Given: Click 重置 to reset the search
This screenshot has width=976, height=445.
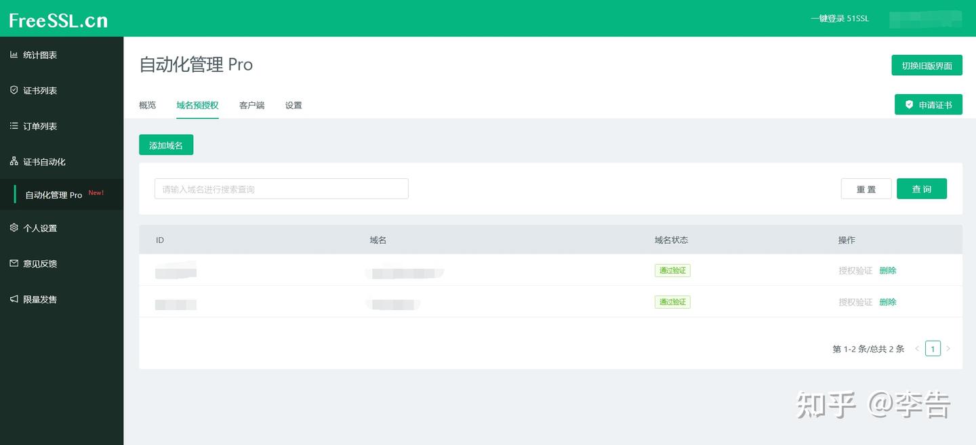Looking at the screenshot, I should (866, 188).
